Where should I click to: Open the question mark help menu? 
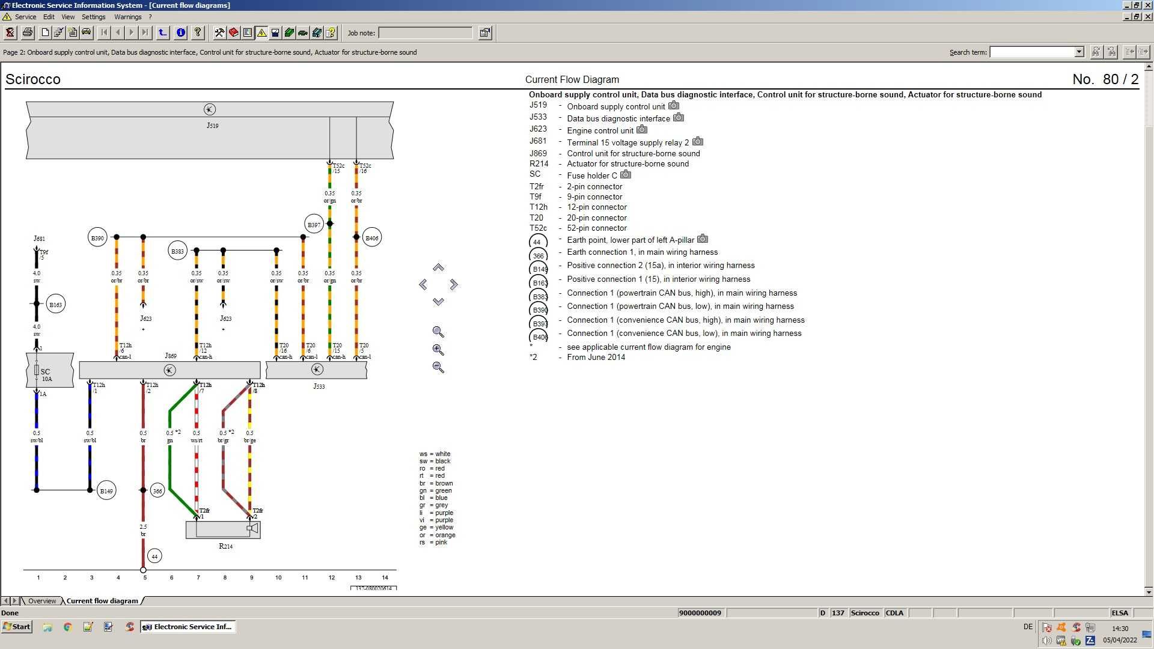click(x=150, y=17)
